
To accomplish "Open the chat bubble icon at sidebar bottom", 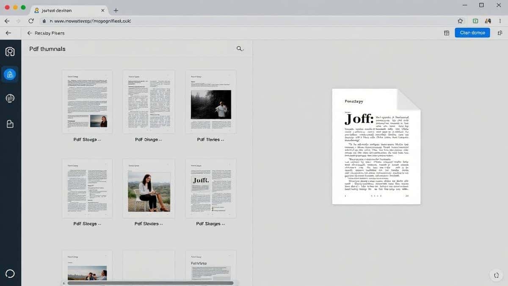I will (x=10, y=274).
